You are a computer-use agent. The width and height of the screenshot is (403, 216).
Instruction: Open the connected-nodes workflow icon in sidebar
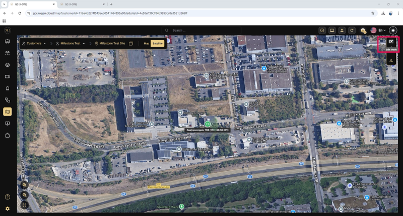click(x=8, y=100)
